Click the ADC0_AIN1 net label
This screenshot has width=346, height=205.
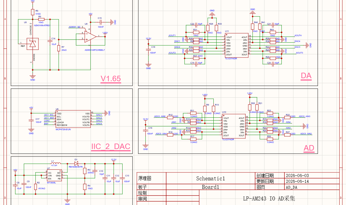161,134
